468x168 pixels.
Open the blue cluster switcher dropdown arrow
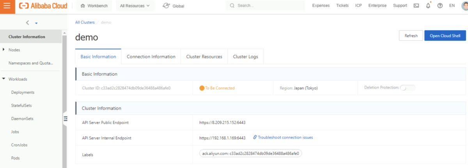click(36, 23)
